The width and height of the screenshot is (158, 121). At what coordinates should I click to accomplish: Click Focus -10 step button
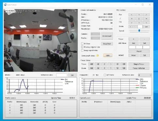tap(98, 64)
